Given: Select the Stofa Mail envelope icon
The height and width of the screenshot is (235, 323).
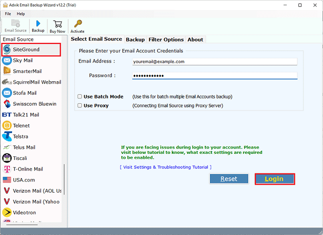Looking at the screenshot, I should [x=7, y=93].
